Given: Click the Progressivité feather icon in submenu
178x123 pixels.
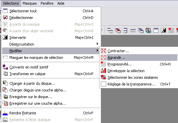Looking at the screenshot, I should (x=103, y=64).
